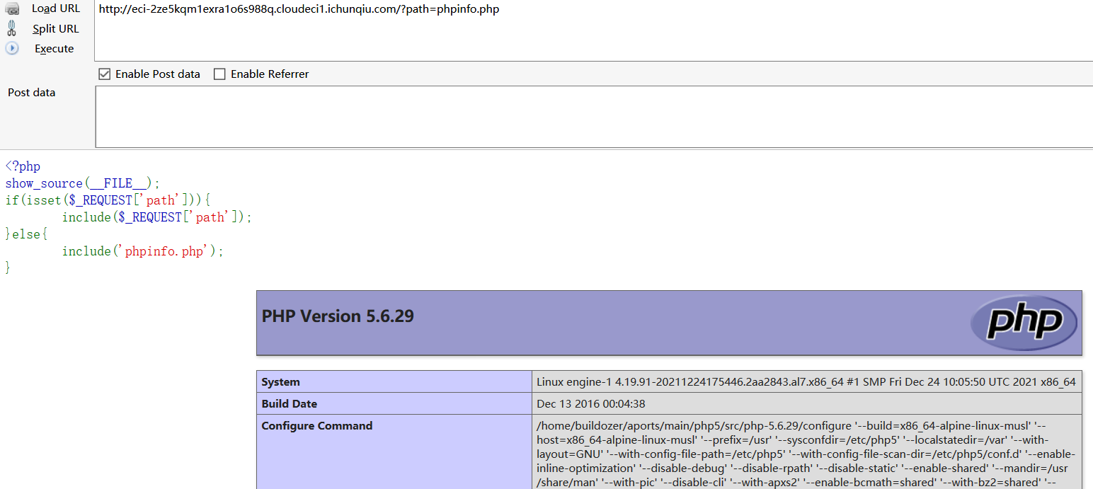The image size is (1093, 489).
Task: Click the Configure Command row label
Action: pos(316,426)
